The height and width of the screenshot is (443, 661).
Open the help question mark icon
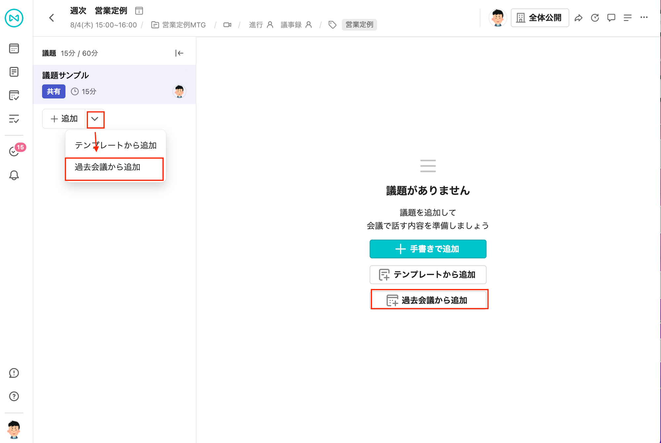14,396
